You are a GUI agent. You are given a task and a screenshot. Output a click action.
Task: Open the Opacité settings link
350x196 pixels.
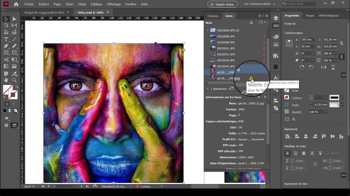pyautogui.click(x=297, y=112)
